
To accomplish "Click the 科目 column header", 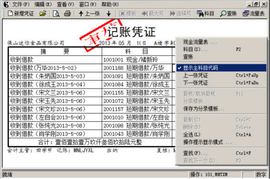I will tap(137, 51).
